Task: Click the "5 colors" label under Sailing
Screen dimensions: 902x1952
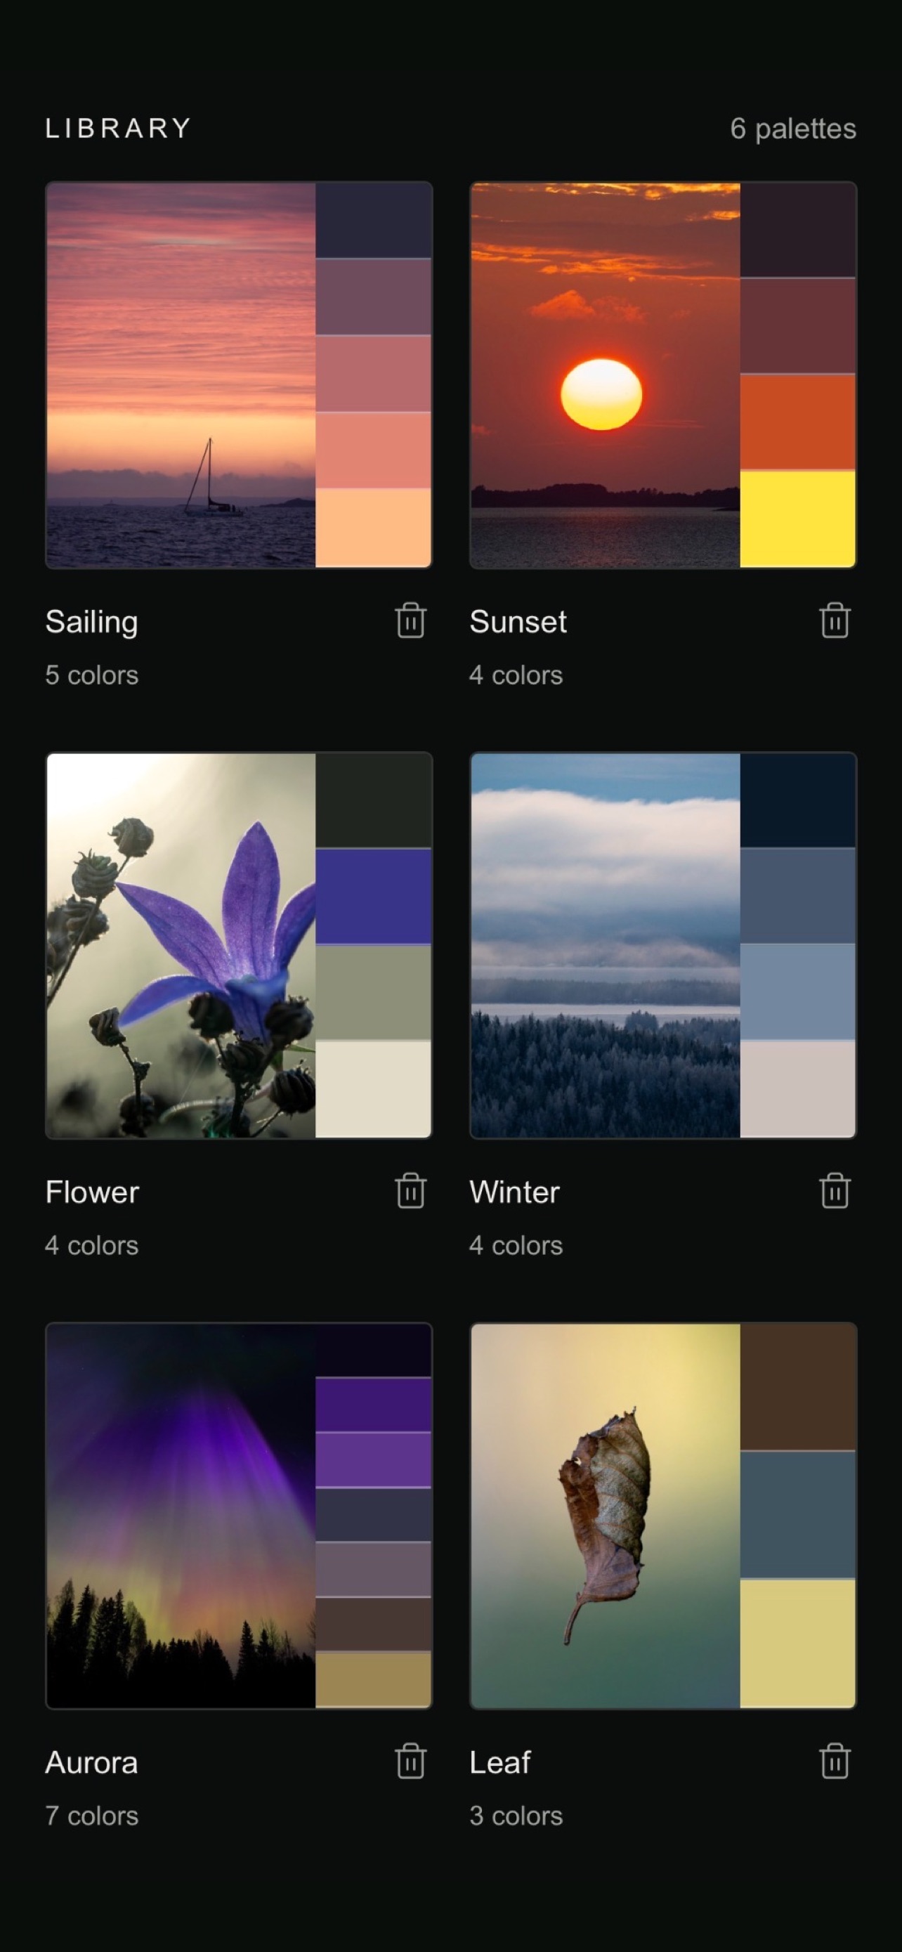Action: tap(91, 675)
